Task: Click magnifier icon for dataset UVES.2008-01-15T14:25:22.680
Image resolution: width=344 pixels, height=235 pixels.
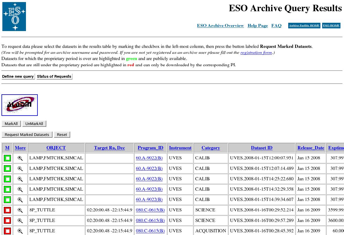Action: pyautogui.click(x=20, y=179)
